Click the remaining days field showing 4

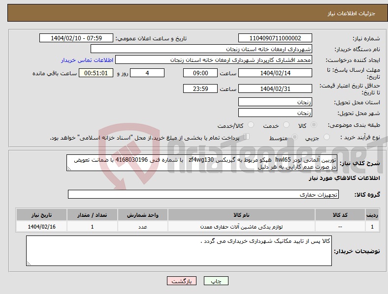click(147, 73)
